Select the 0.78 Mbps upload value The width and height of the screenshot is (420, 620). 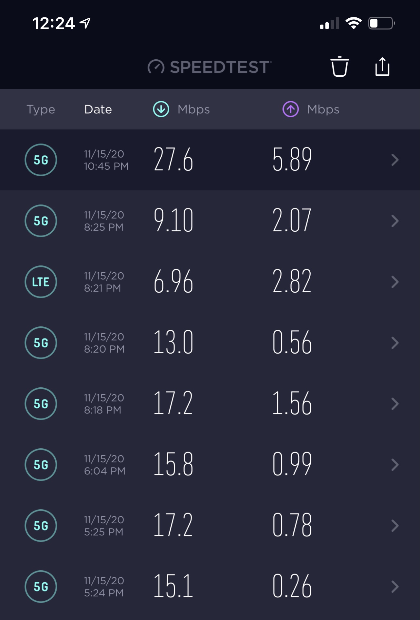pyautogui.click(x=292, y=525)
